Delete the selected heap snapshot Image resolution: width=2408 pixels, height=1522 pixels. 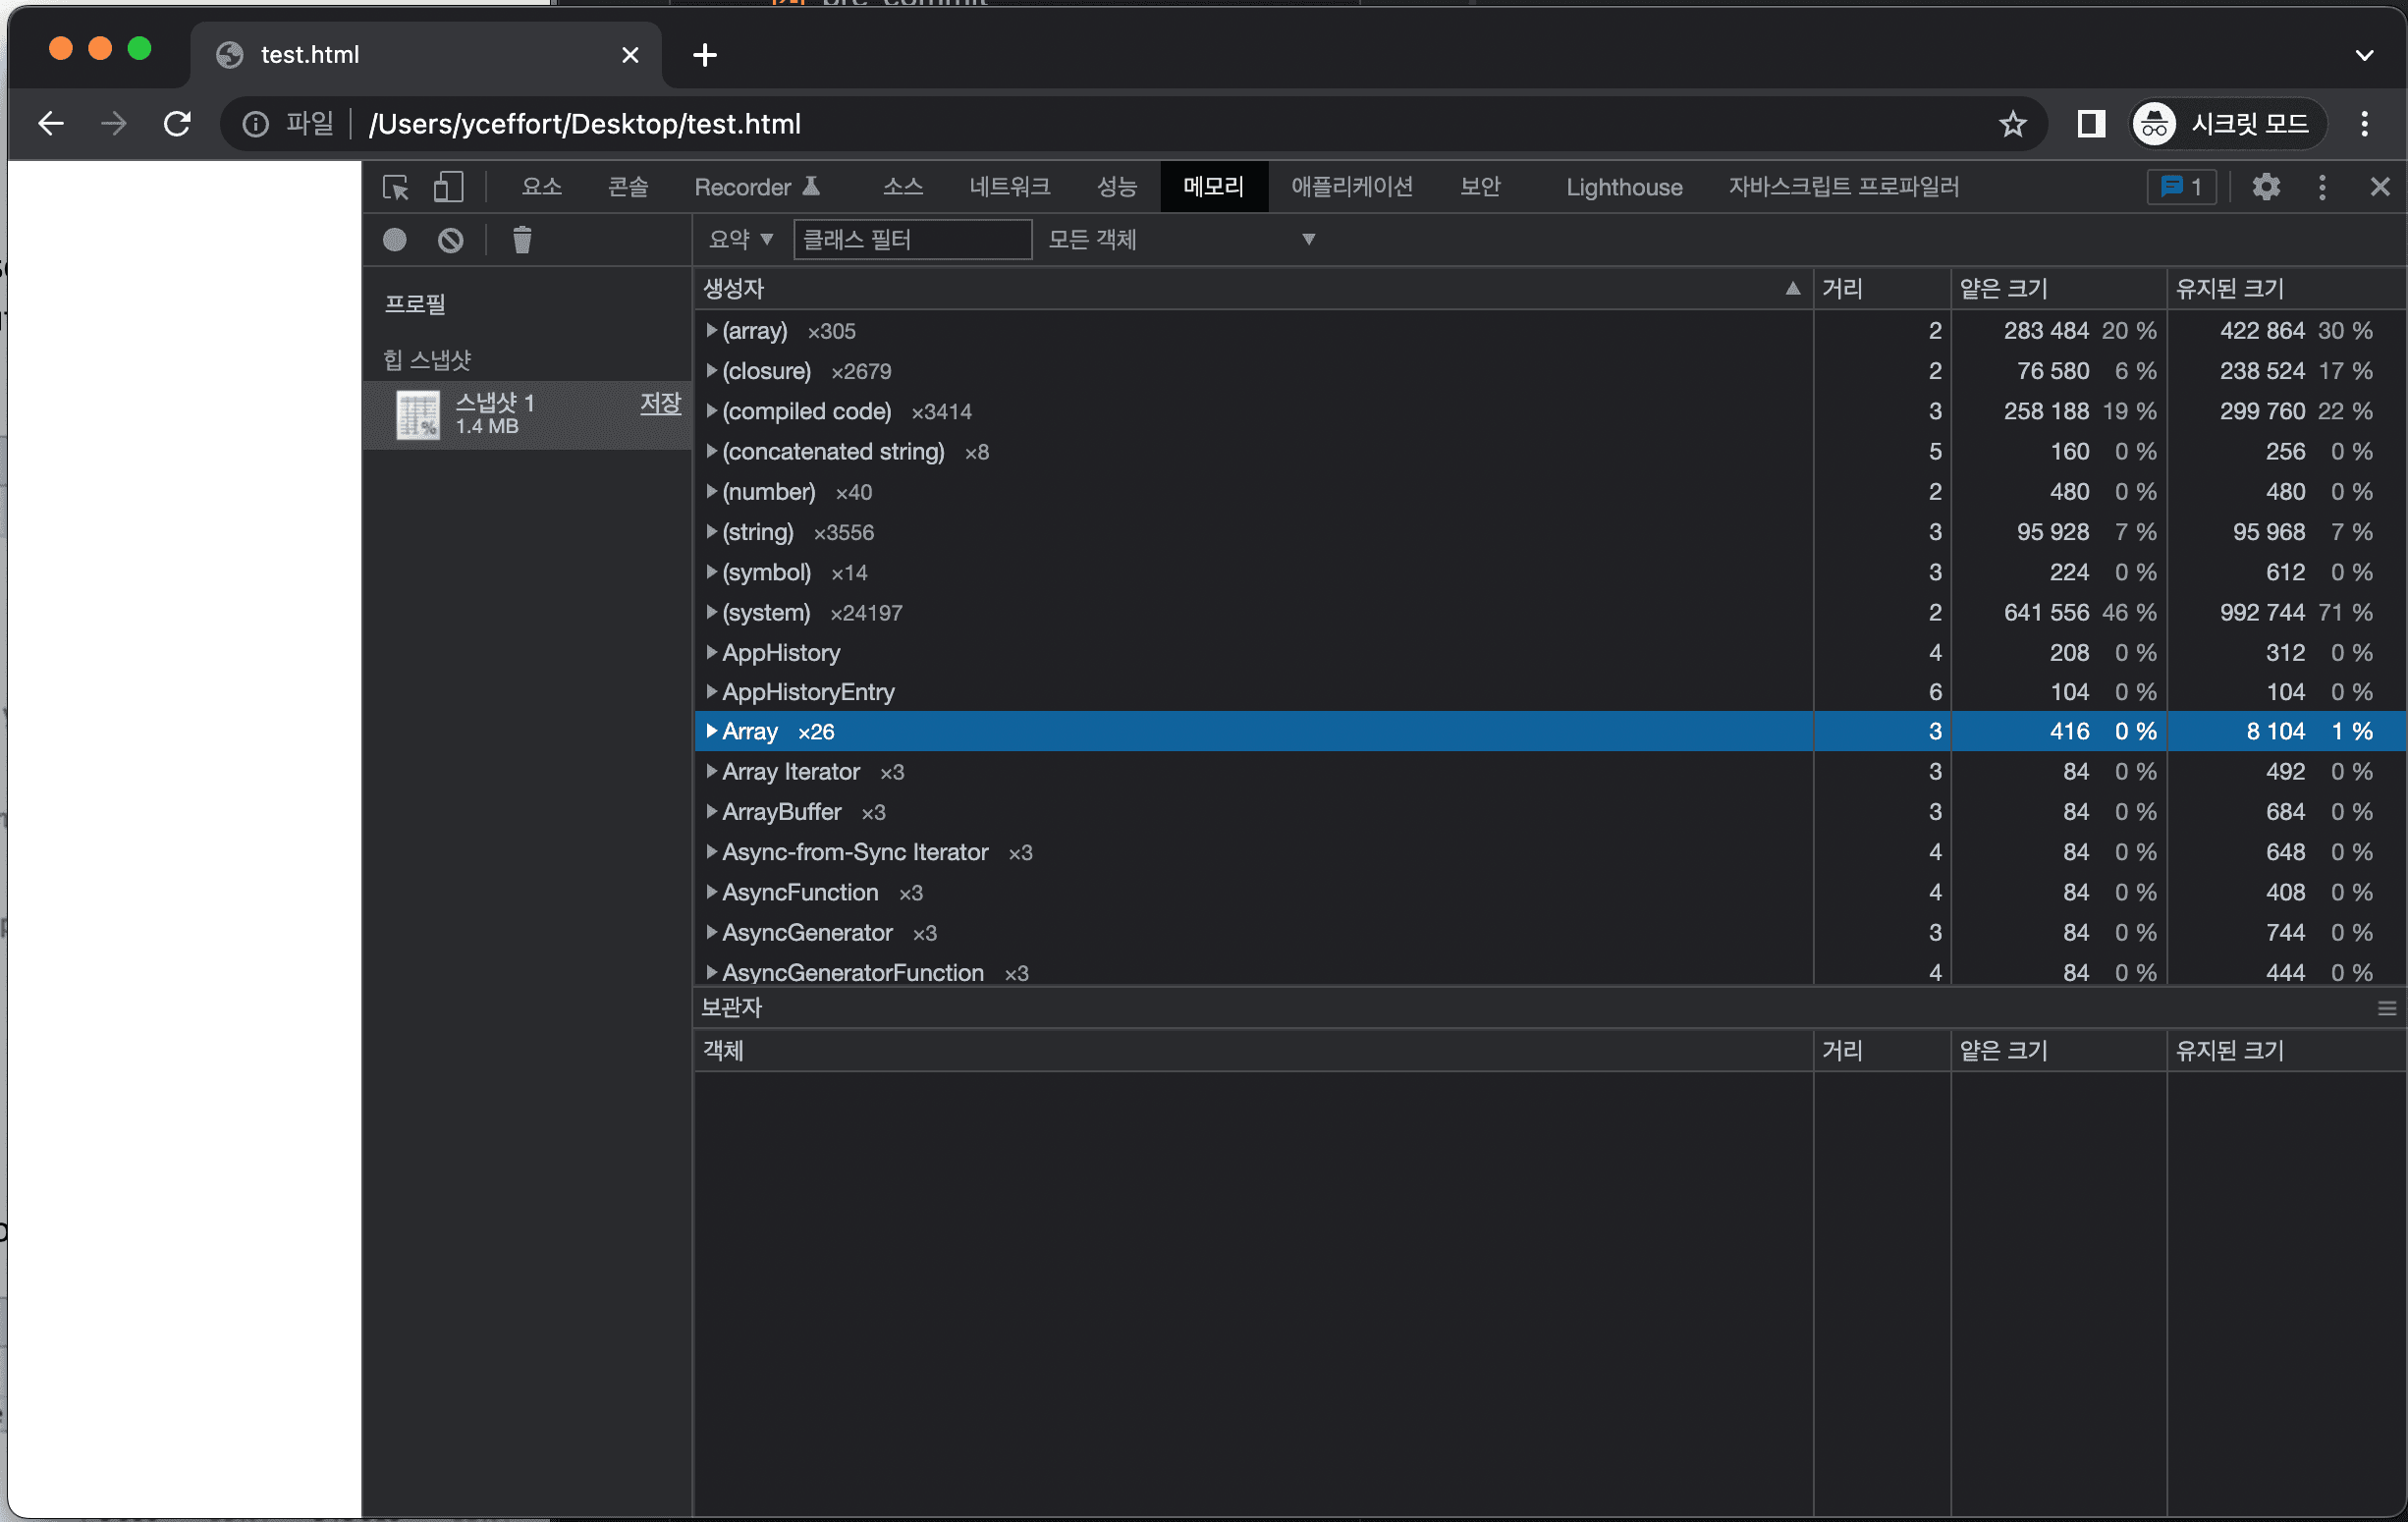coord(521,239)
